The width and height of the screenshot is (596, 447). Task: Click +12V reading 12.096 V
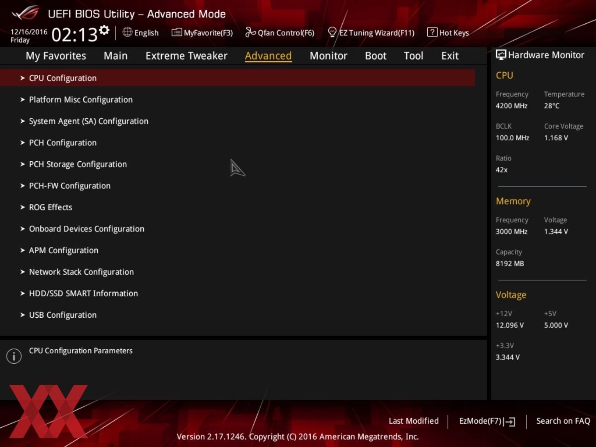point(510,325)
